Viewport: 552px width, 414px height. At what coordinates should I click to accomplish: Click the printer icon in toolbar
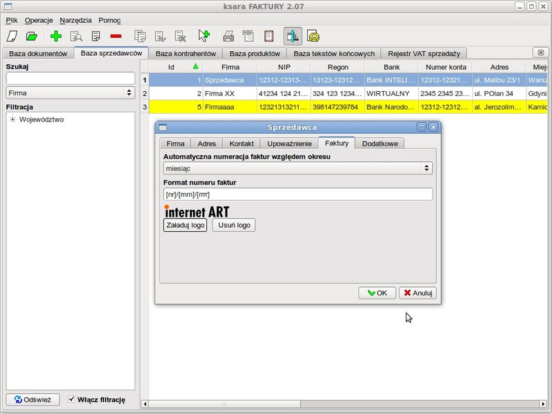pos(228,36)
